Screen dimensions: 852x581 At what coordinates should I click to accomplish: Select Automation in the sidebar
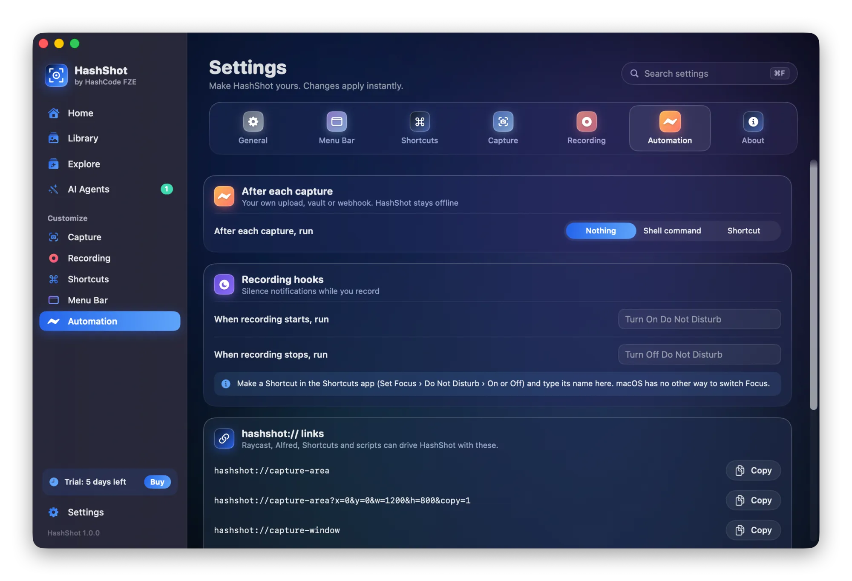[x=109, y=322]
